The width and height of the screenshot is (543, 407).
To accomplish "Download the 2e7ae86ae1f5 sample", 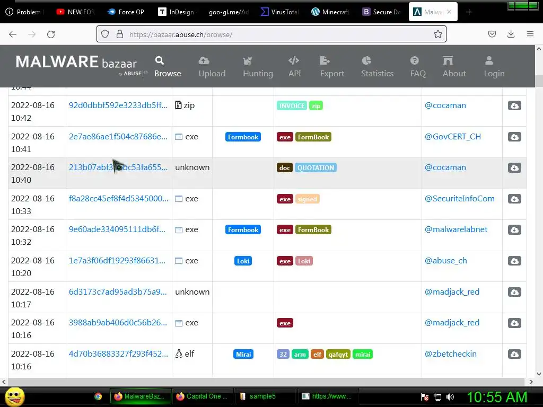I will click(514, 137).
